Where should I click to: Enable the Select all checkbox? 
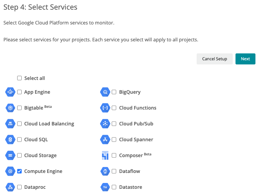(x=20, y=78)
